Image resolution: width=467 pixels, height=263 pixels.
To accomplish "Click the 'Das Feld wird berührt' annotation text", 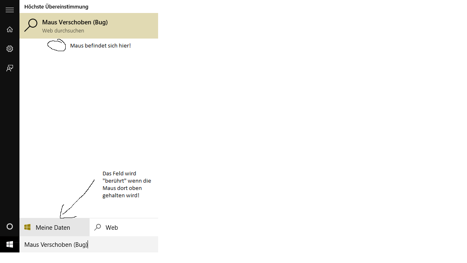I will tap(127, 184).
